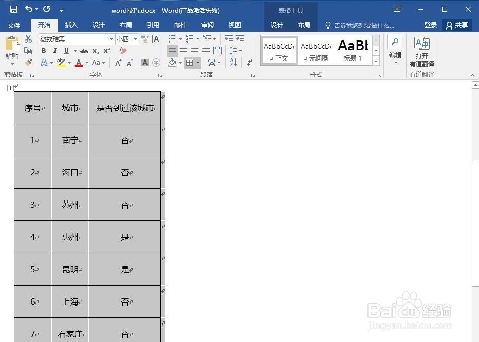The height and width of the screenshot is (342, 479).
Task: Toggle italic formatting
Action: pos(55,51)
